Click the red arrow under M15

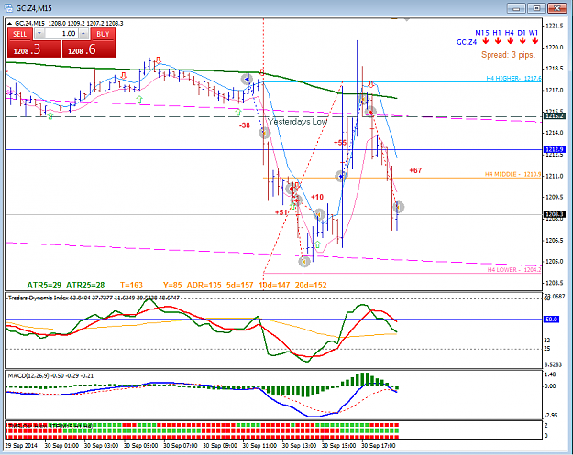(486, 41)
